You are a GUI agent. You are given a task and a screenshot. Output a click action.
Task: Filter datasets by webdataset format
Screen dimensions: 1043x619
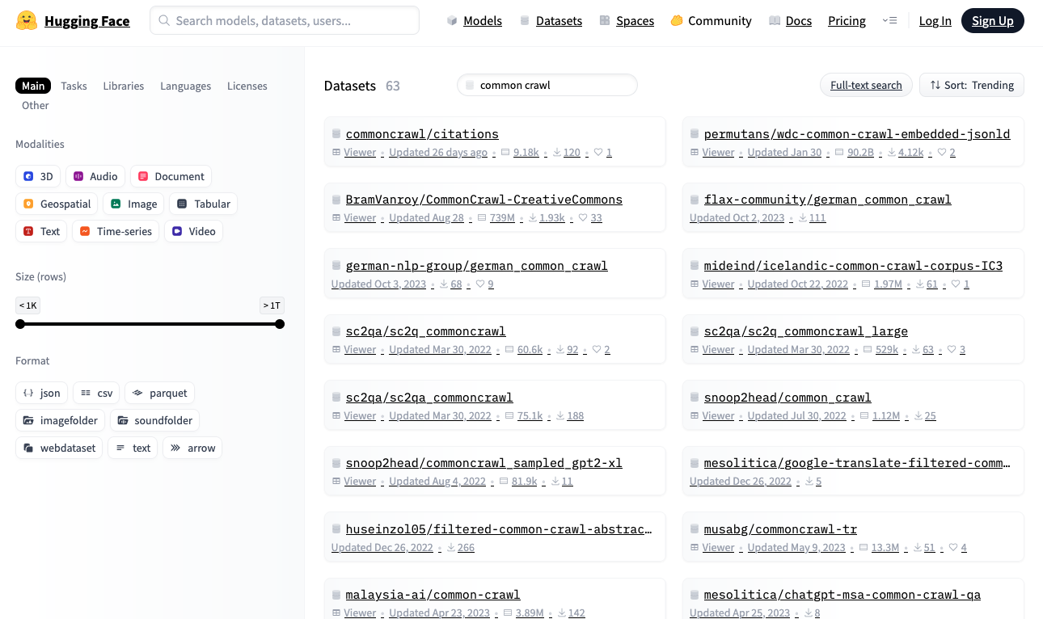click(58, 448)
